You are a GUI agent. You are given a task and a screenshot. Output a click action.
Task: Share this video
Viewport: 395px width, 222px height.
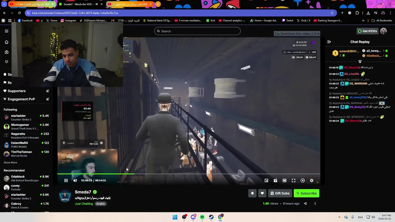305,203
